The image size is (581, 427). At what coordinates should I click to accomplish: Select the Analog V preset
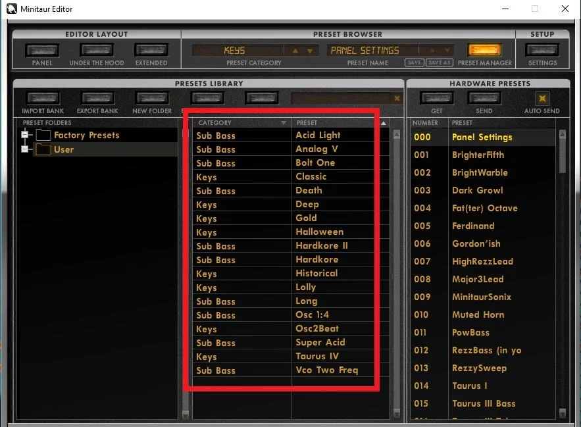(316, 149)
